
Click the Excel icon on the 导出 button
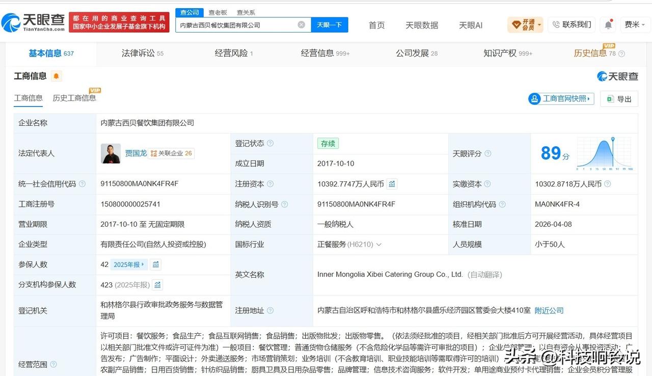(x=610, y=99)
